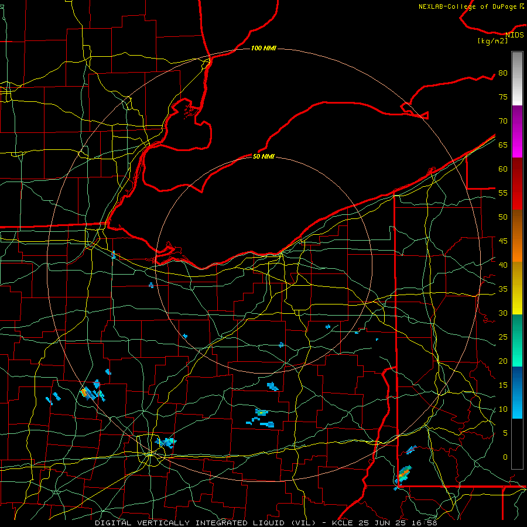Pick the yellow segment of the color scale

click(517, 288)
